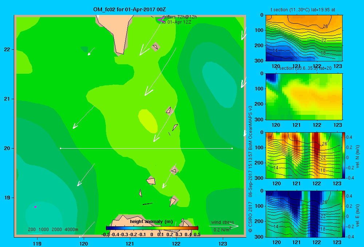Click the '0.2 N/m2' wind stress value
The height and width of the screenshot is (247, 364).
(x=222, y=230)
